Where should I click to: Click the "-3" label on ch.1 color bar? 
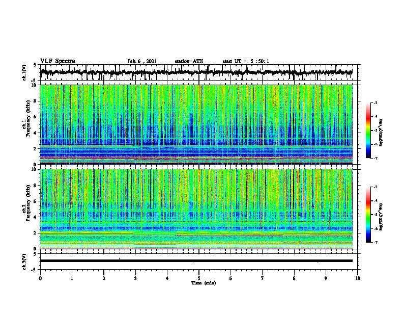[x=376, y=102]
